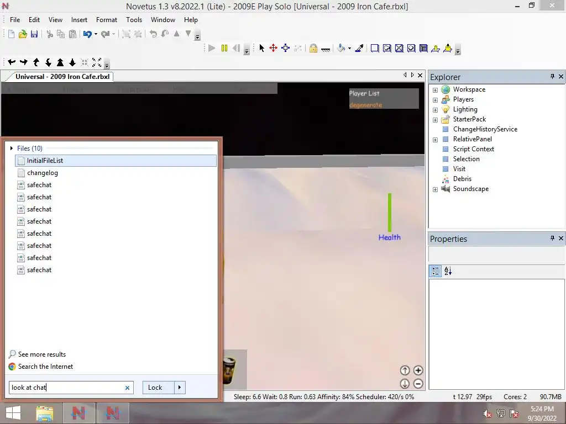
Task: Expand the Lighting node in Explorer
Action: pyautogui.click(x=436, y=110)
